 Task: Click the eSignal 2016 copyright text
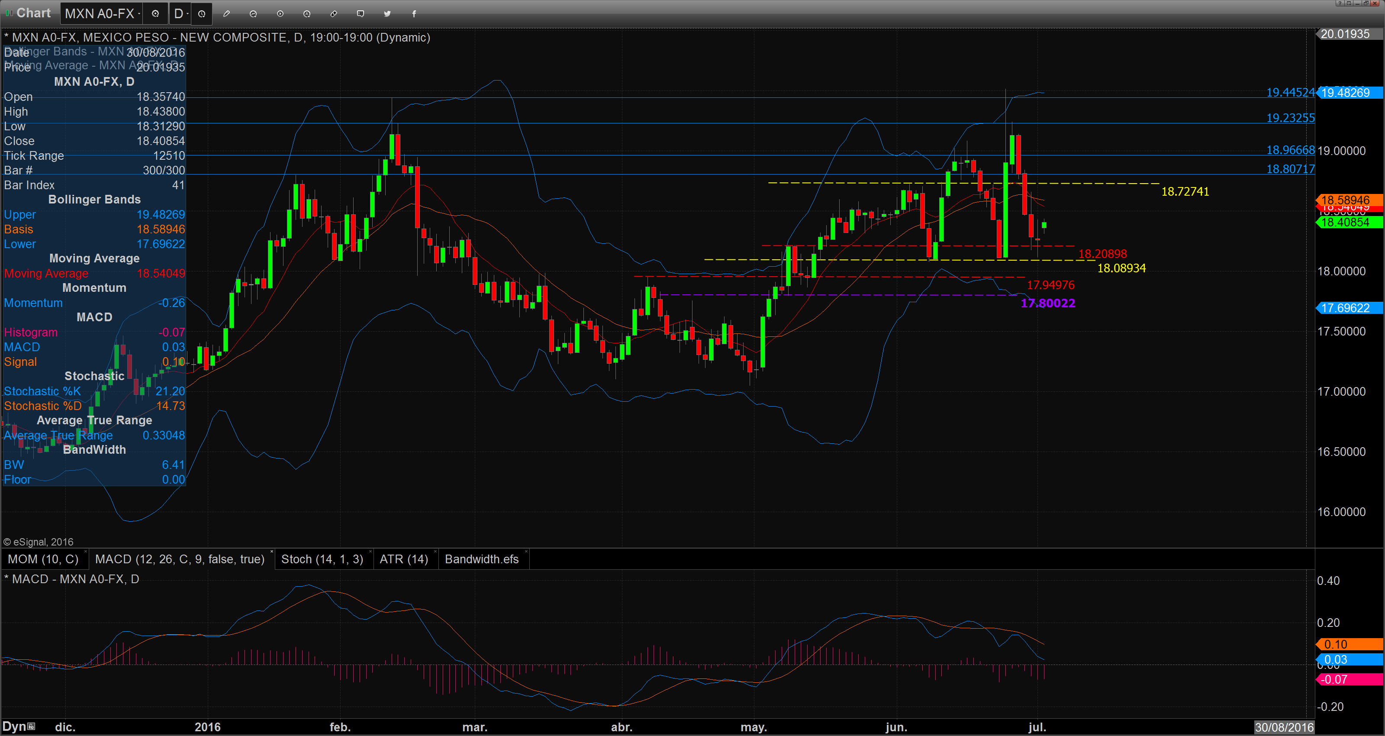pos(38,542)
